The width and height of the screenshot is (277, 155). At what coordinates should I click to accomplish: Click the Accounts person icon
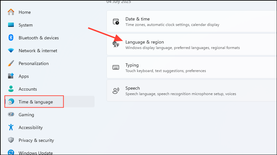pyautogui.click(x=11, y=89)
